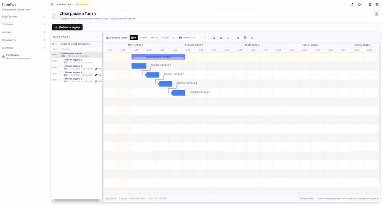Switch the Gantt scale to Неделя

pyautogui.click(x=143, y=38)
